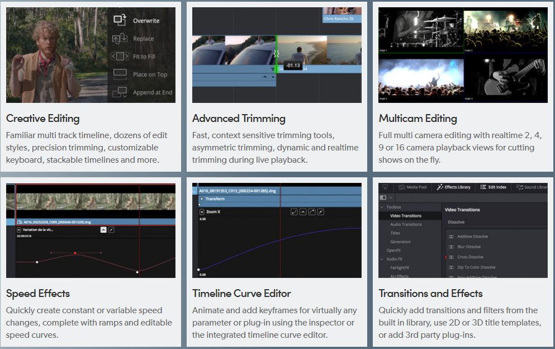Viewport: 555px width, 349px height.
Task: Click the Append at End icon
Action: (120, 92)
